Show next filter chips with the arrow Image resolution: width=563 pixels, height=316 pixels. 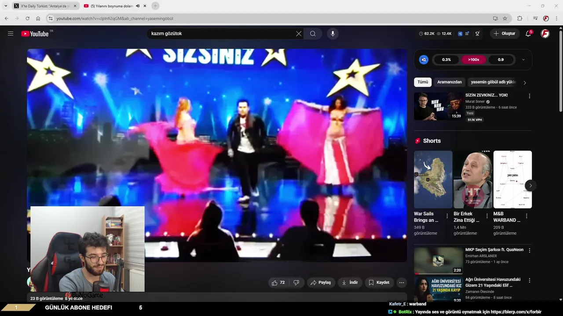(x=524, y=83)
